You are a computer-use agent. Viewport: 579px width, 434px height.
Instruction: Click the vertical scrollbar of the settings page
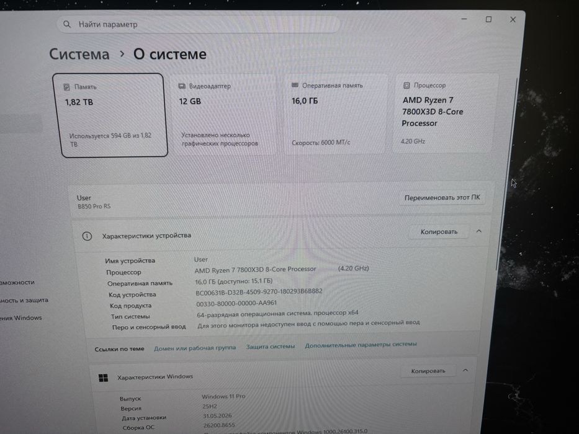pyautogui.click(x=506, y=174)
